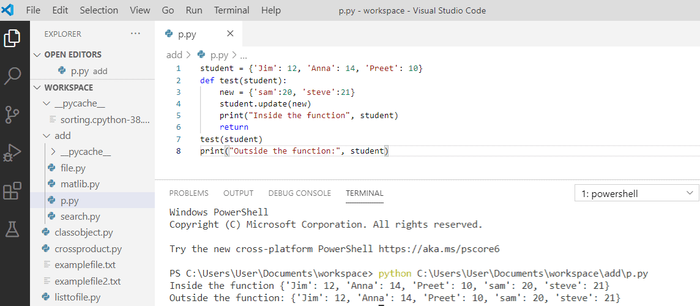Open the Source Control view
This screenshot has height=306, width=700.
pyautogui.click(x=12, y=114)
